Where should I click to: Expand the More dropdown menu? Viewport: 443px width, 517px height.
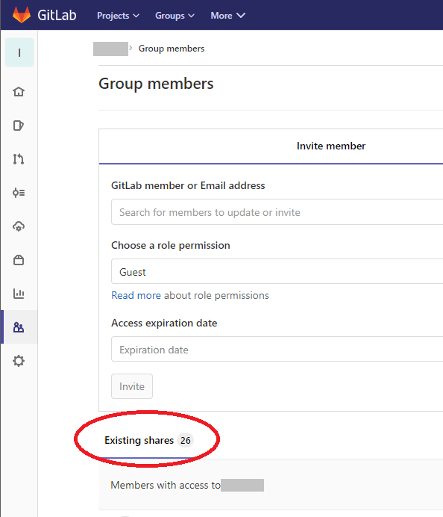227,16
